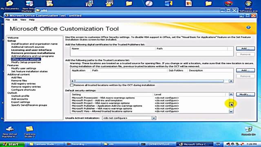Select New Virtual Machine H... desktop icon
Viewport: 261px width, 147px height.
(x=10, y=131)
